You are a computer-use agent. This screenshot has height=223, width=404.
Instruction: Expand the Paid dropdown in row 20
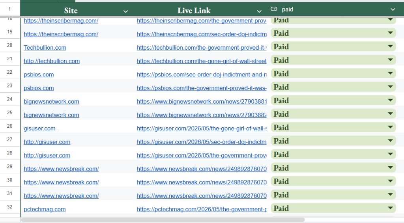coord(390,46)
